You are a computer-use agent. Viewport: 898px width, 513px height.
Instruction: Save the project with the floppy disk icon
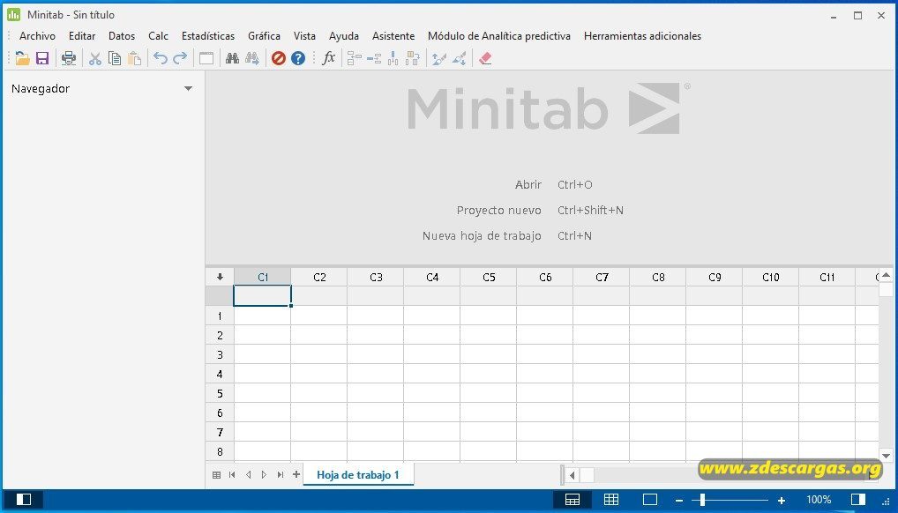point(42,58)
